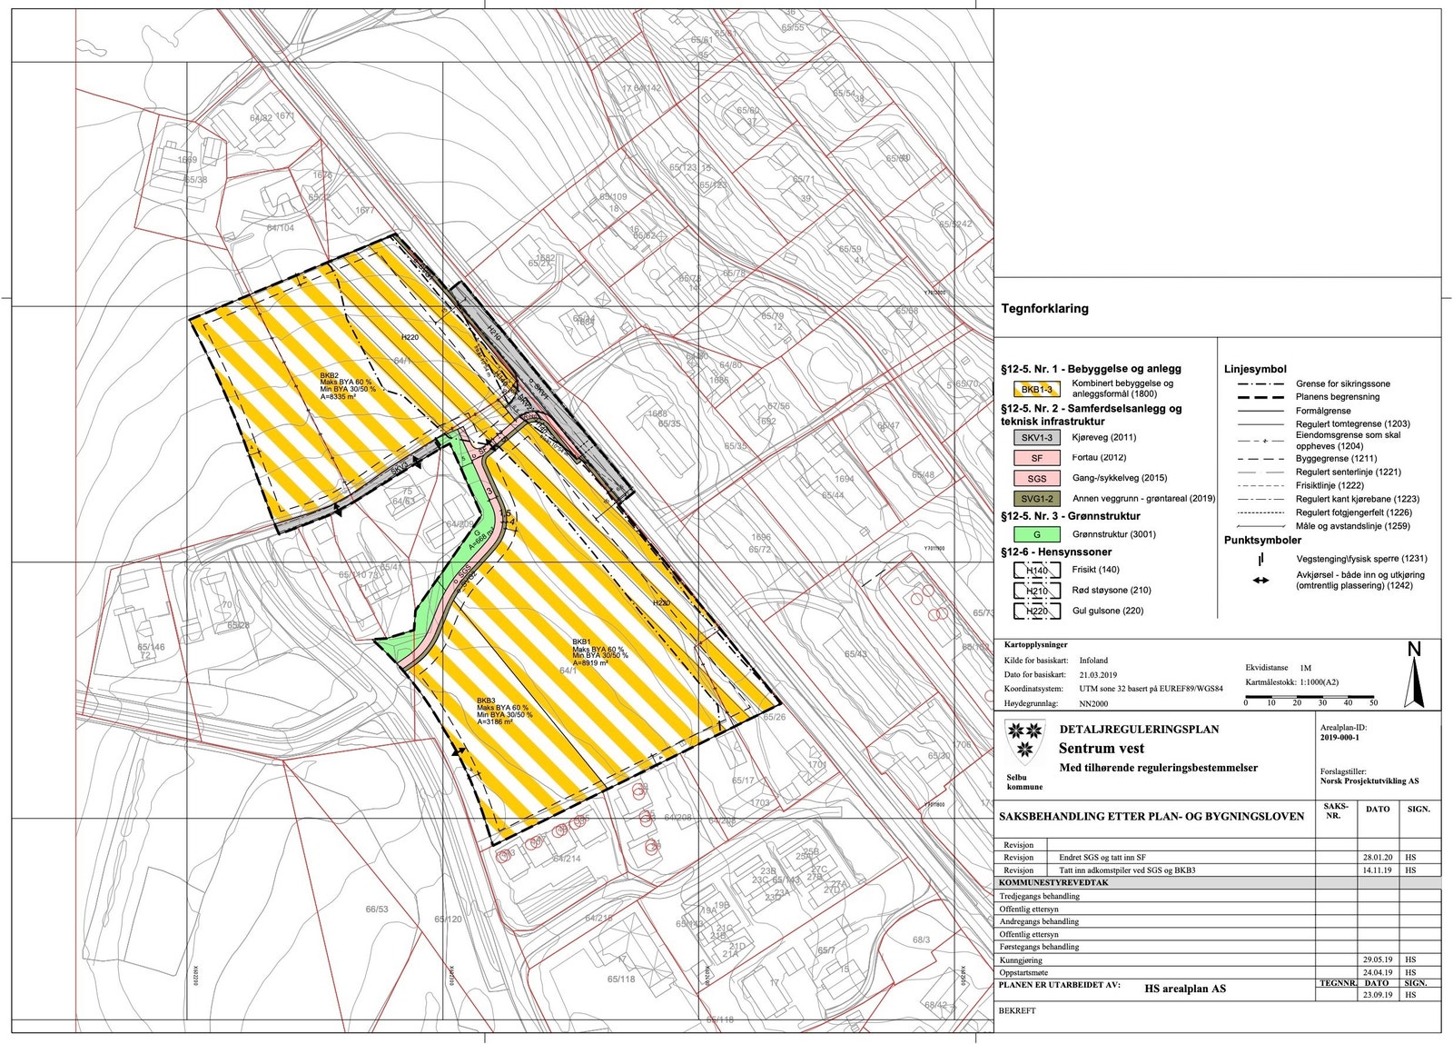Click the Selbu kommune coat of arms
This screenshot has width=1453, height=1044.
point(1026,741)
